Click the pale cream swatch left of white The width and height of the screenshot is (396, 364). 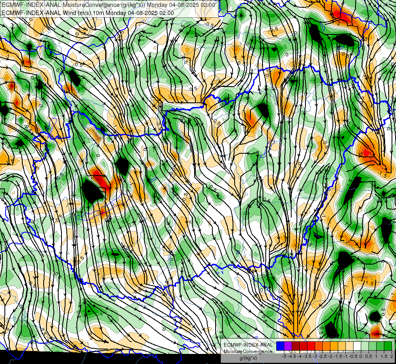(349, 346)
